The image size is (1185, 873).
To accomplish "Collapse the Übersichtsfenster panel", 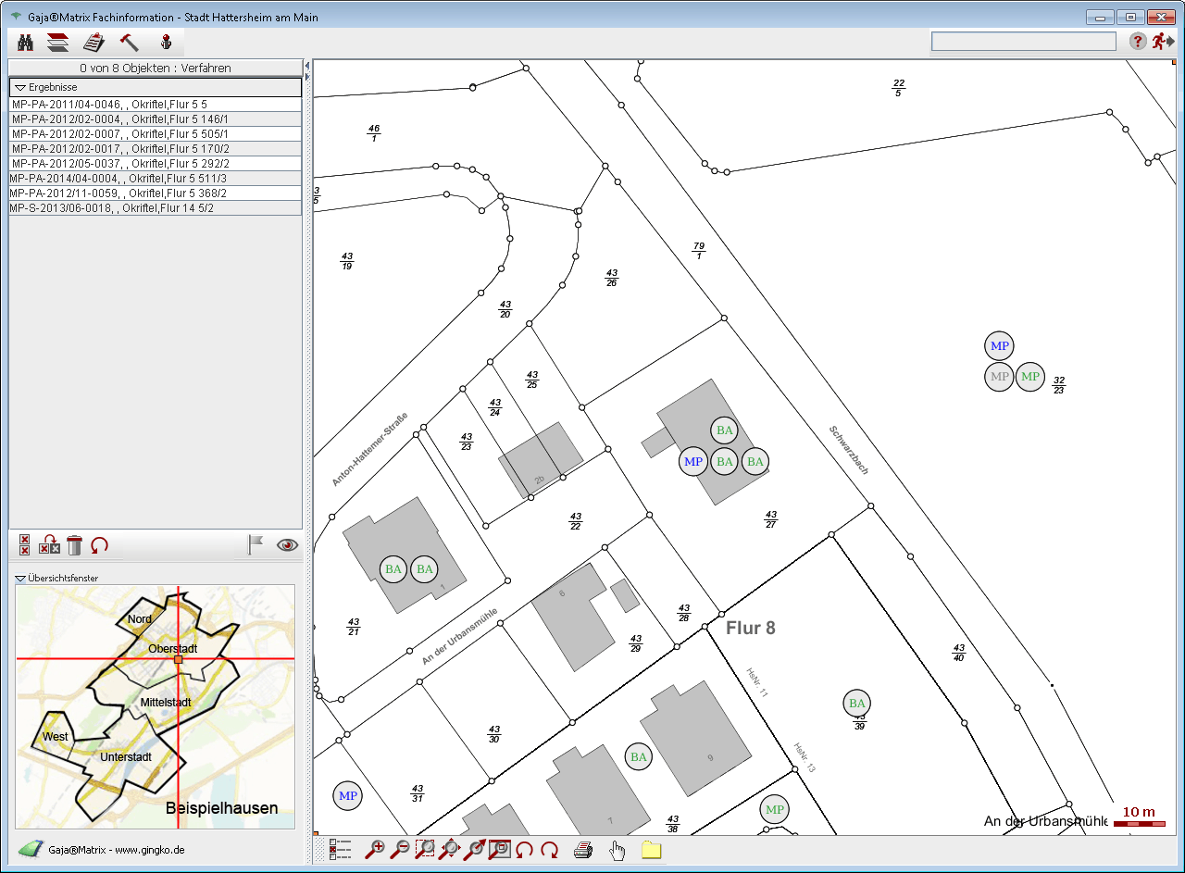I will coord(20,579).
